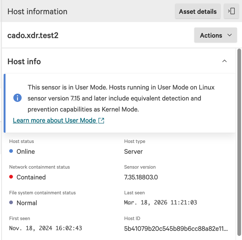Open the Actions dropdown menu
The image size is (242, 240).
[215, 35]
